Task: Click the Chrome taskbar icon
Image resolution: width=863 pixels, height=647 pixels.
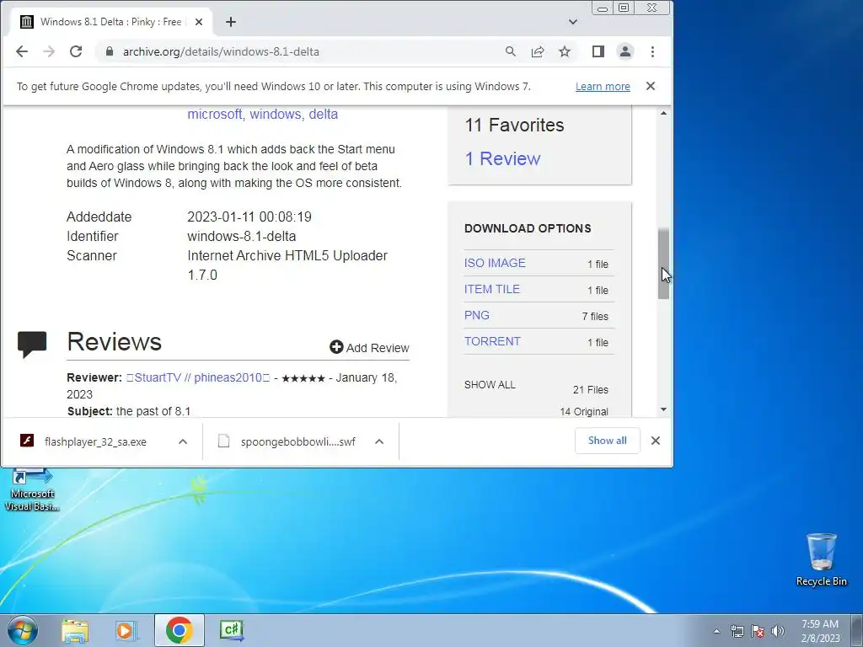Action: (179, 630)
